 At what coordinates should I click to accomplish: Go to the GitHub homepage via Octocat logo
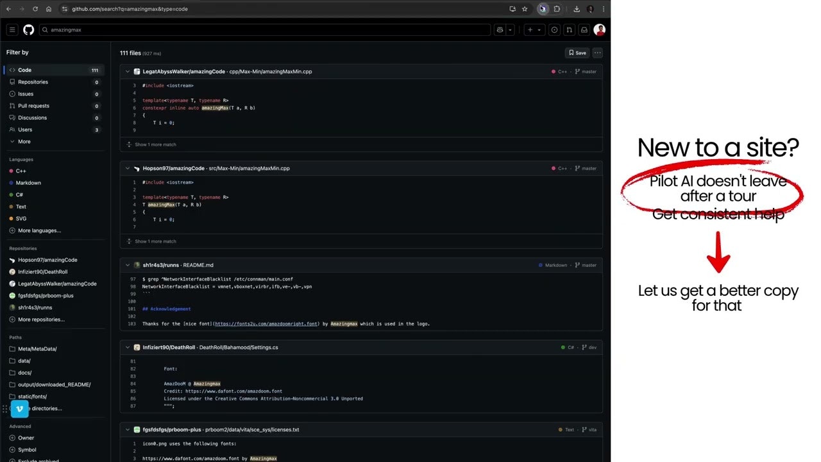pyautogui.click(x=28, y=30)
